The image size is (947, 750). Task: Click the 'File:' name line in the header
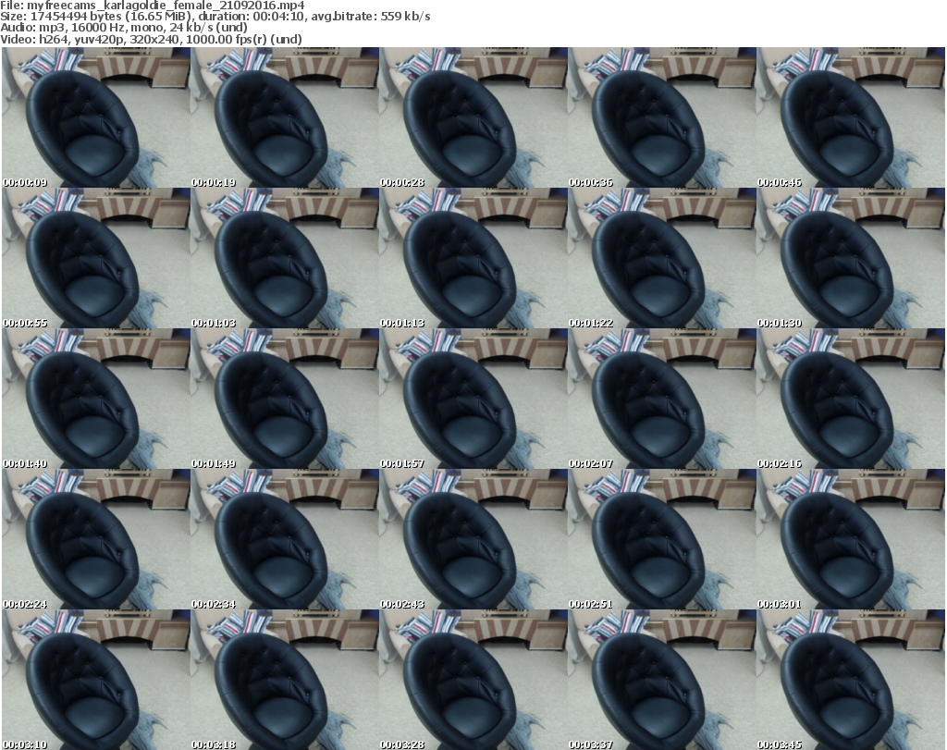coord(153,6)
